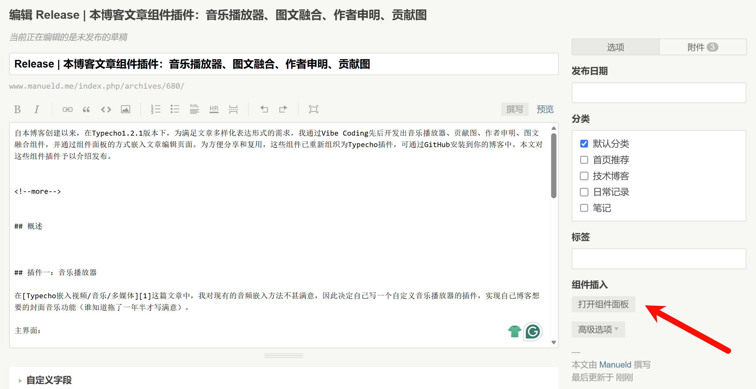Screen dimensions: 756x389
Task: Toggle fullscreen editing mode
Action: (x=314, y=109)
